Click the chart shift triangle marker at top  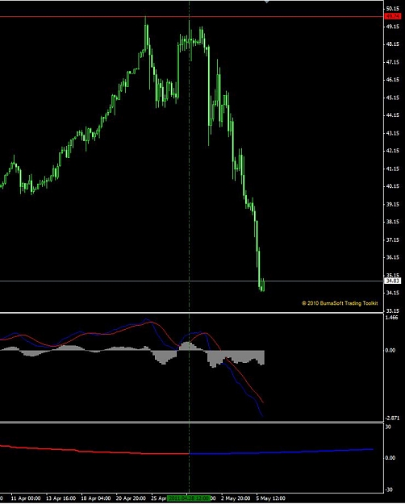click(267, 2)
